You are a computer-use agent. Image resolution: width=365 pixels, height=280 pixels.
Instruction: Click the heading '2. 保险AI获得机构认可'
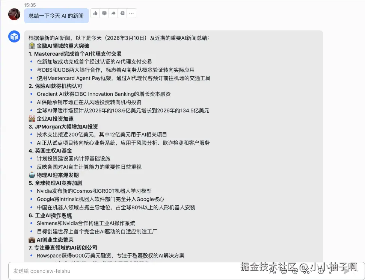[56, 86]
